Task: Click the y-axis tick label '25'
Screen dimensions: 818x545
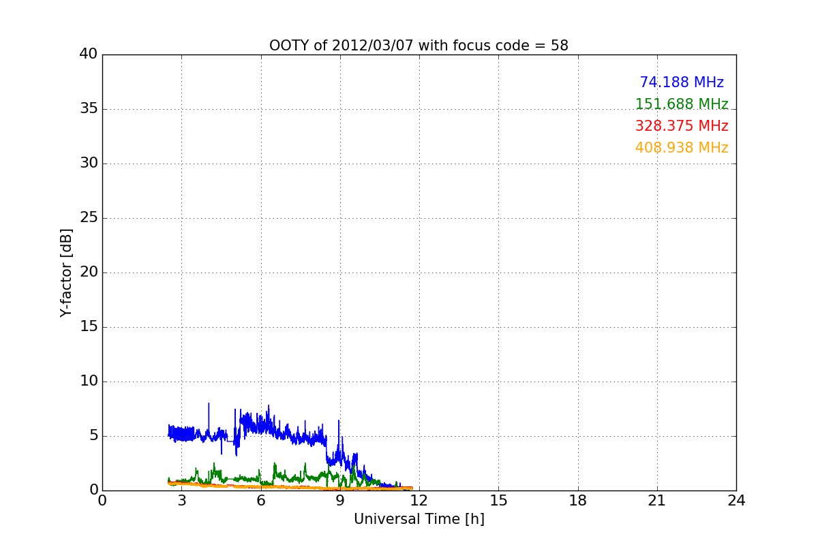Action: (89, 218)
